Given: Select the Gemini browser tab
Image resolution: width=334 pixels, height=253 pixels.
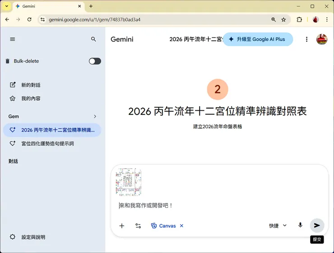Looking at the screenshot, I should click(49, 6).
